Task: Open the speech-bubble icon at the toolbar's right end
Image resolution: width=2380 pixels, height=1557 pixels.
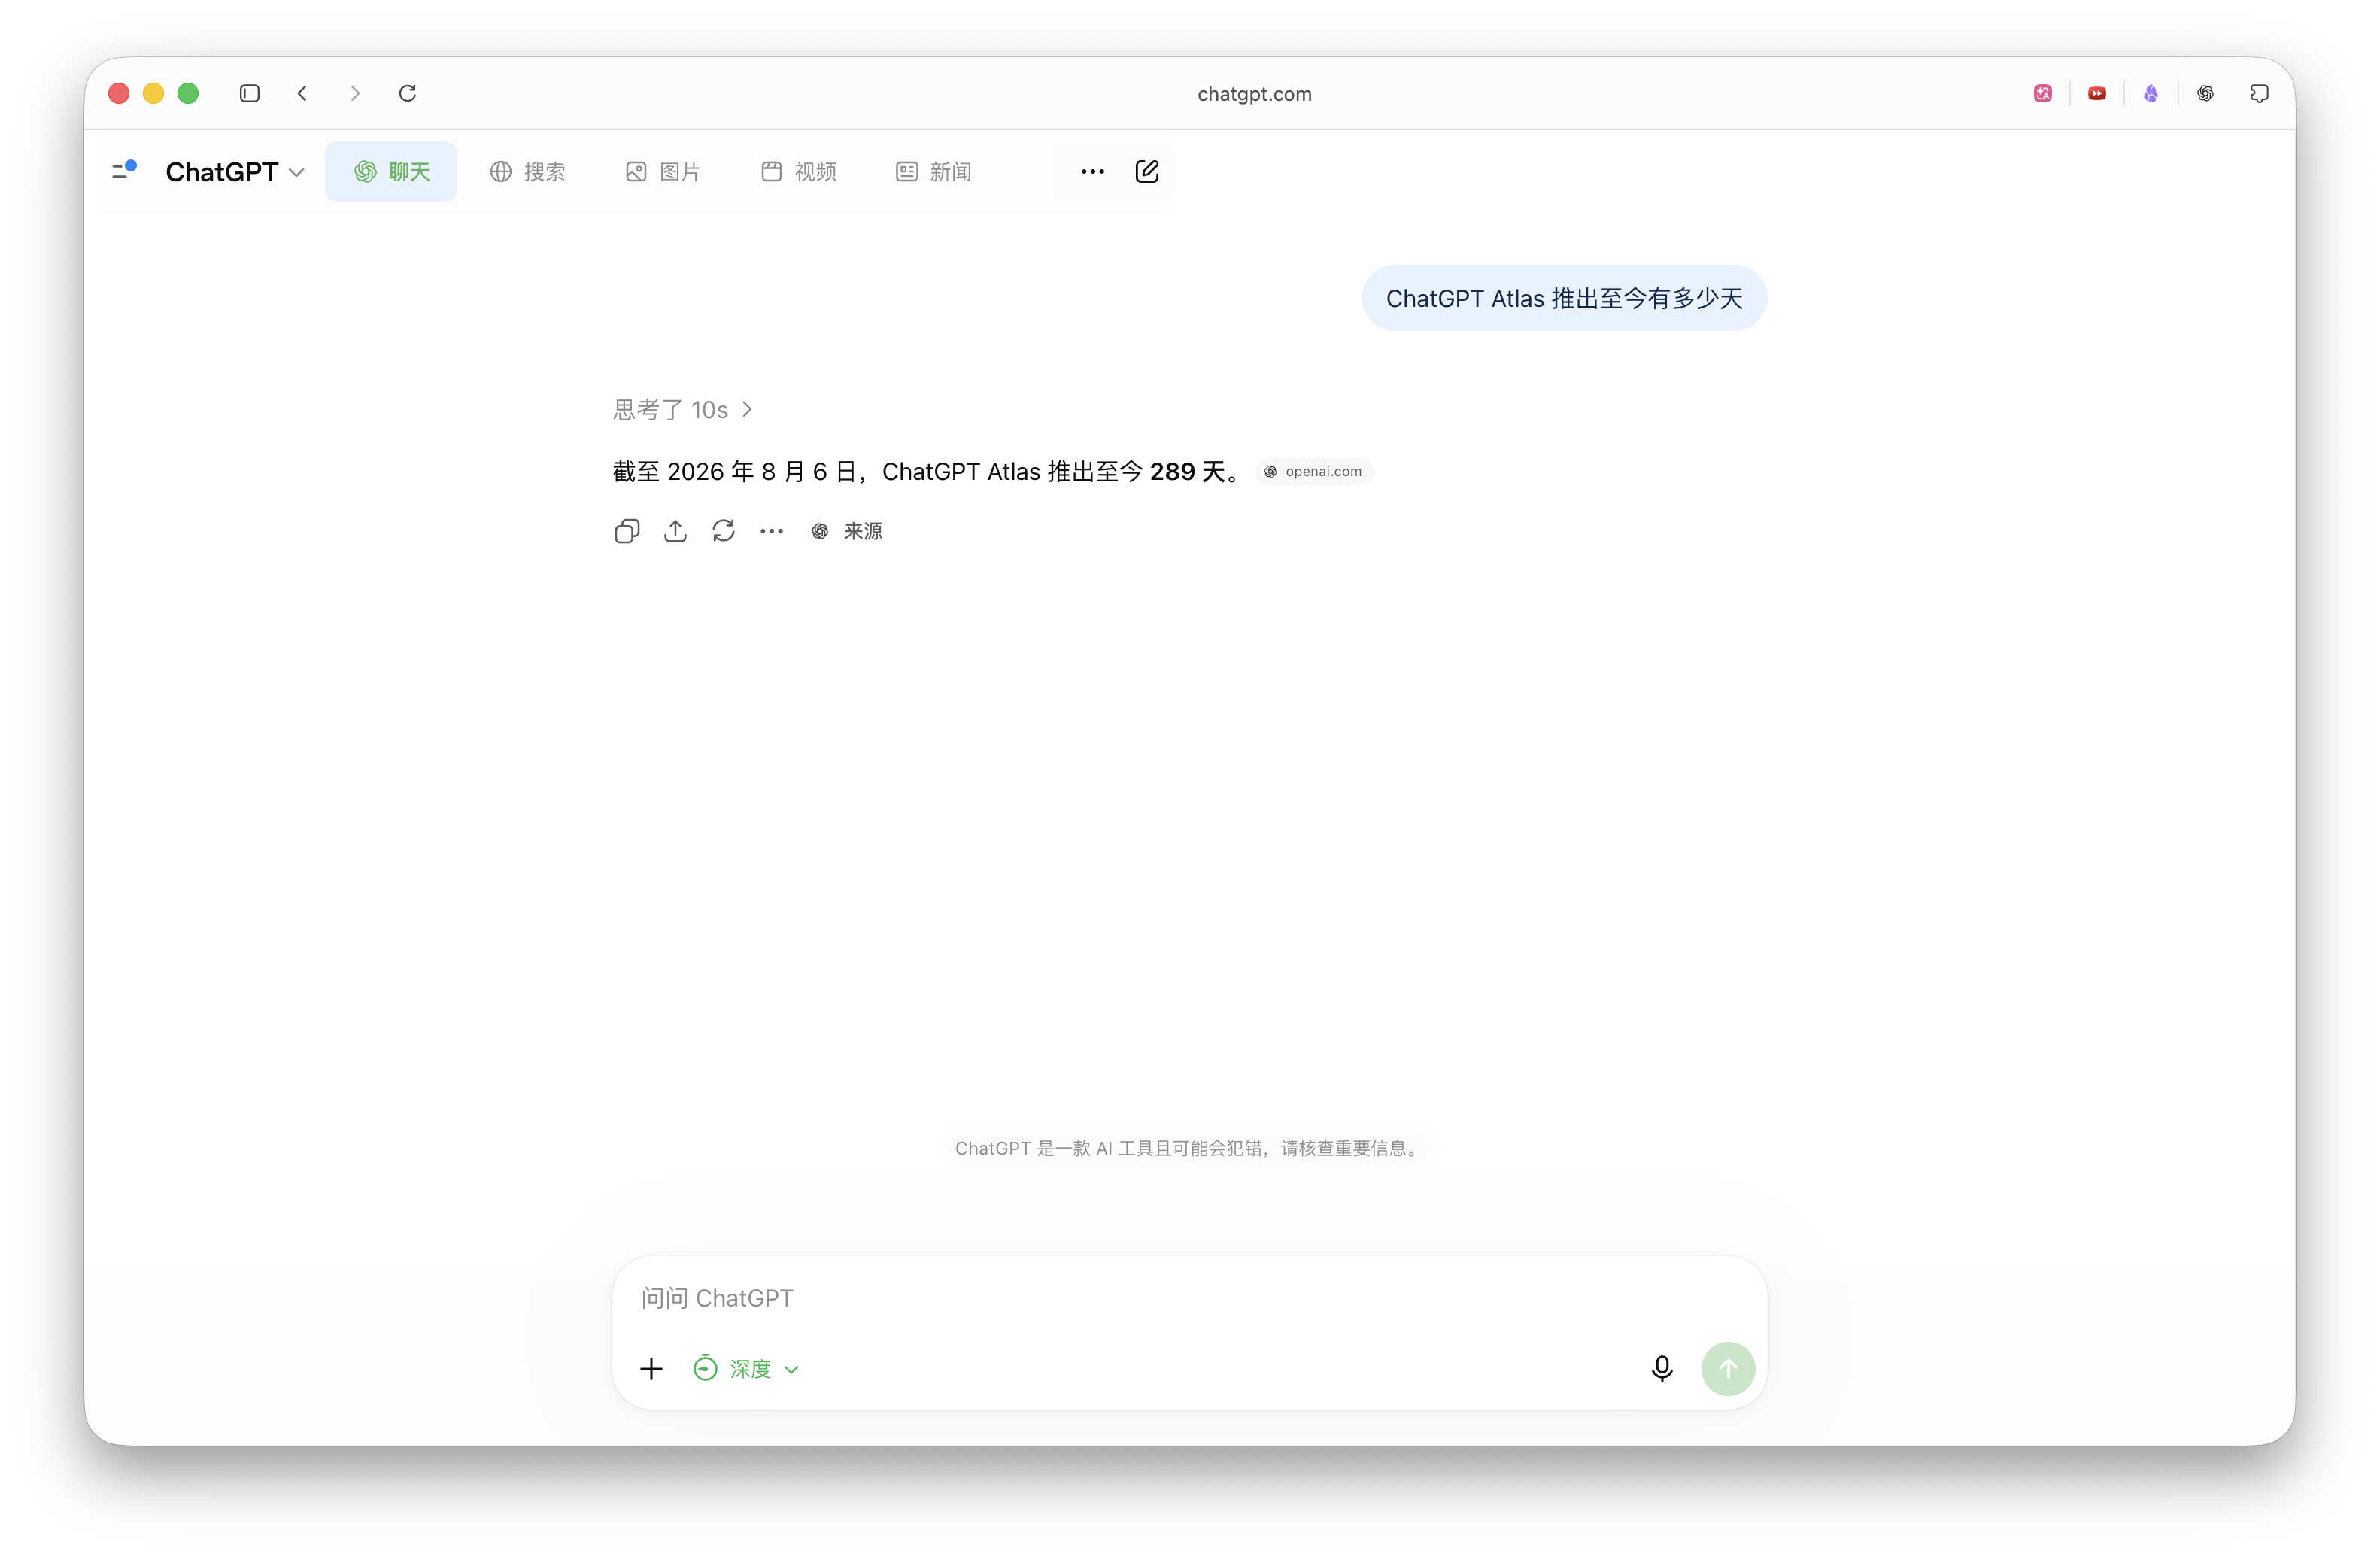Action: point(2259,93)
